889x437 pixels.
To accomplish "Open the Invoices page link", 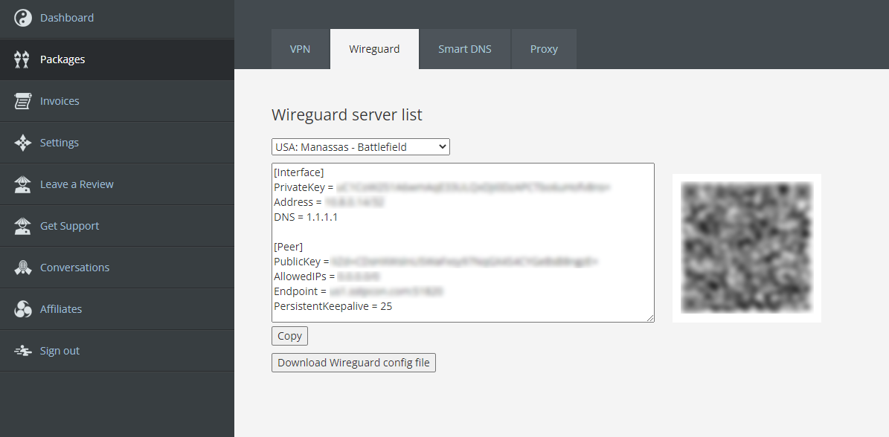I will click(x=60, y=101).
